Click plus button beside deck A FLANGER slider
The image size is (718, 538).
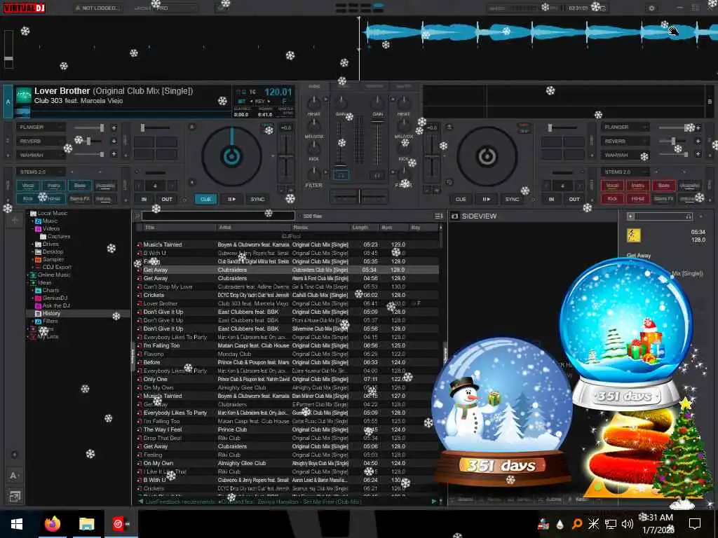click(114, 127)
